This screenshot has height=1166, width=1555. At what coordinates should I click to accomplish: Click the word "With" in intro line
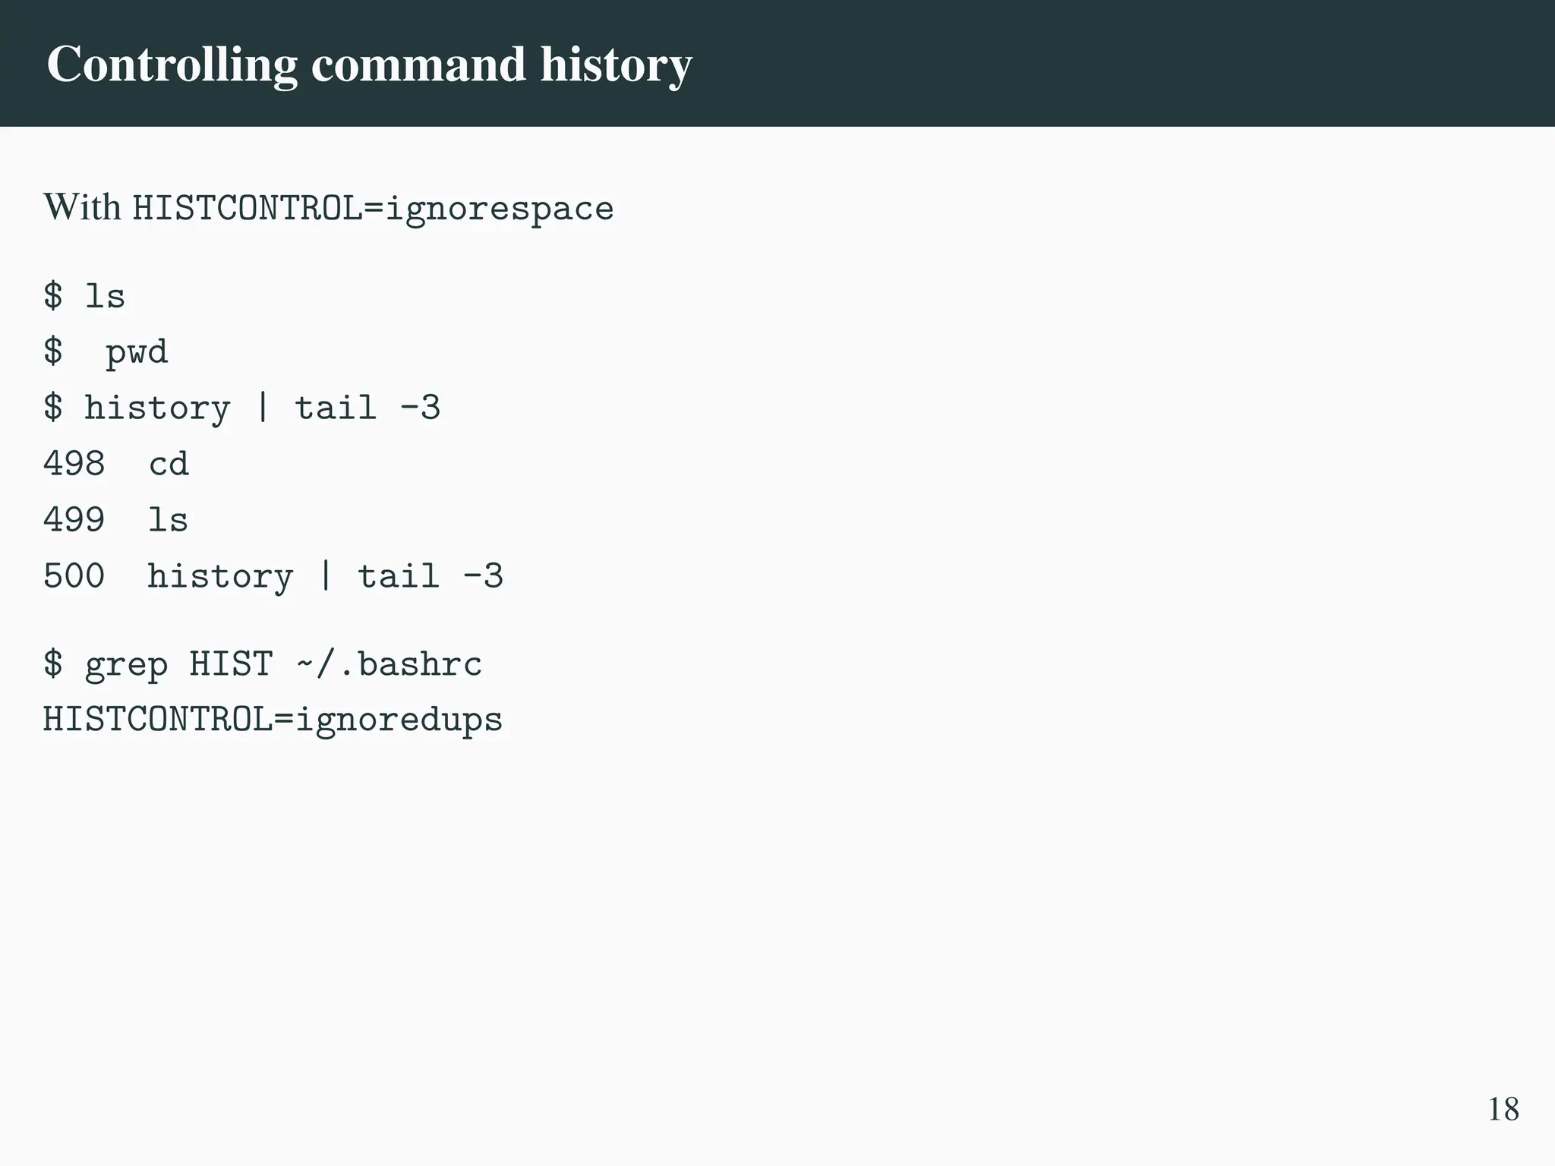click(x=82, y=207)
